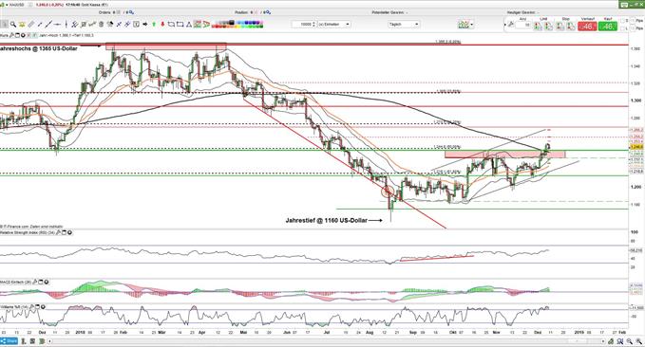Choose the rectangle drawing tool
This screenshot has height=347, width=645.
tap(180, 25)
